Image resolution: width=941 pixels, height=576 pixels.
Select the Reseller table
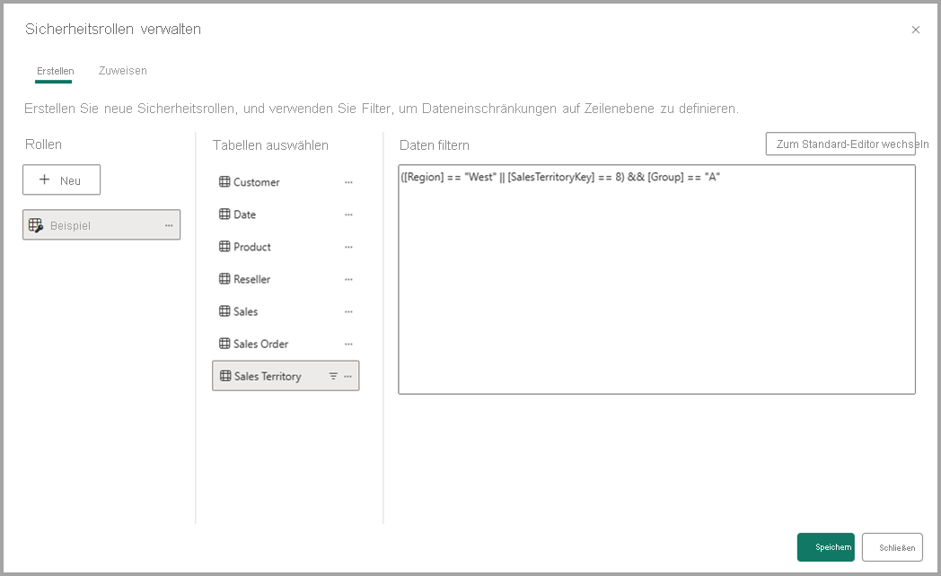286,279
